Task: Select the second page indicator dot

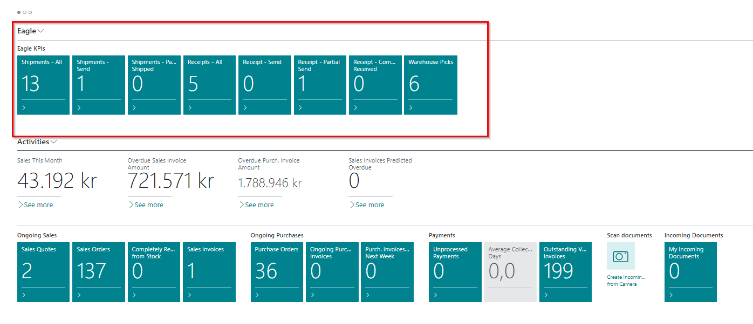Action: (25, 12)
